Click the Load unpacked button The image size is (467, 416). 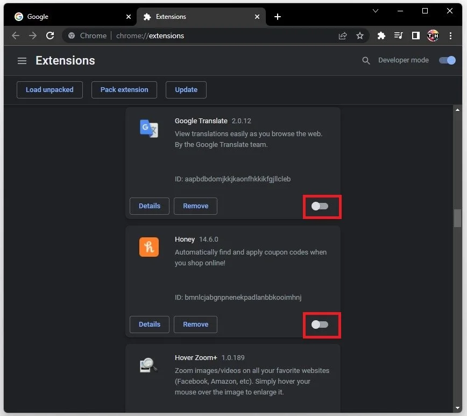tap(49, 90)
